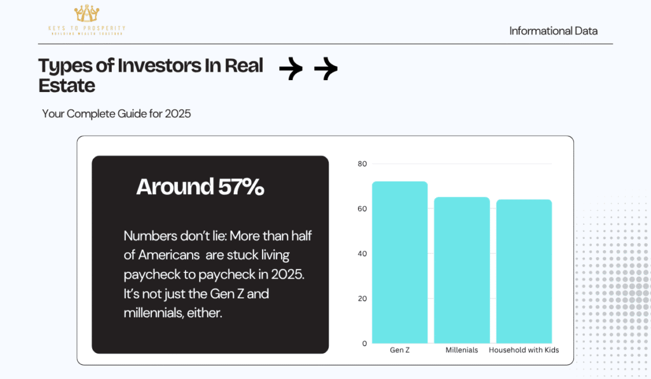Click the Around 57% heading
Screen dimensions: 651x379
pos(200,187)
